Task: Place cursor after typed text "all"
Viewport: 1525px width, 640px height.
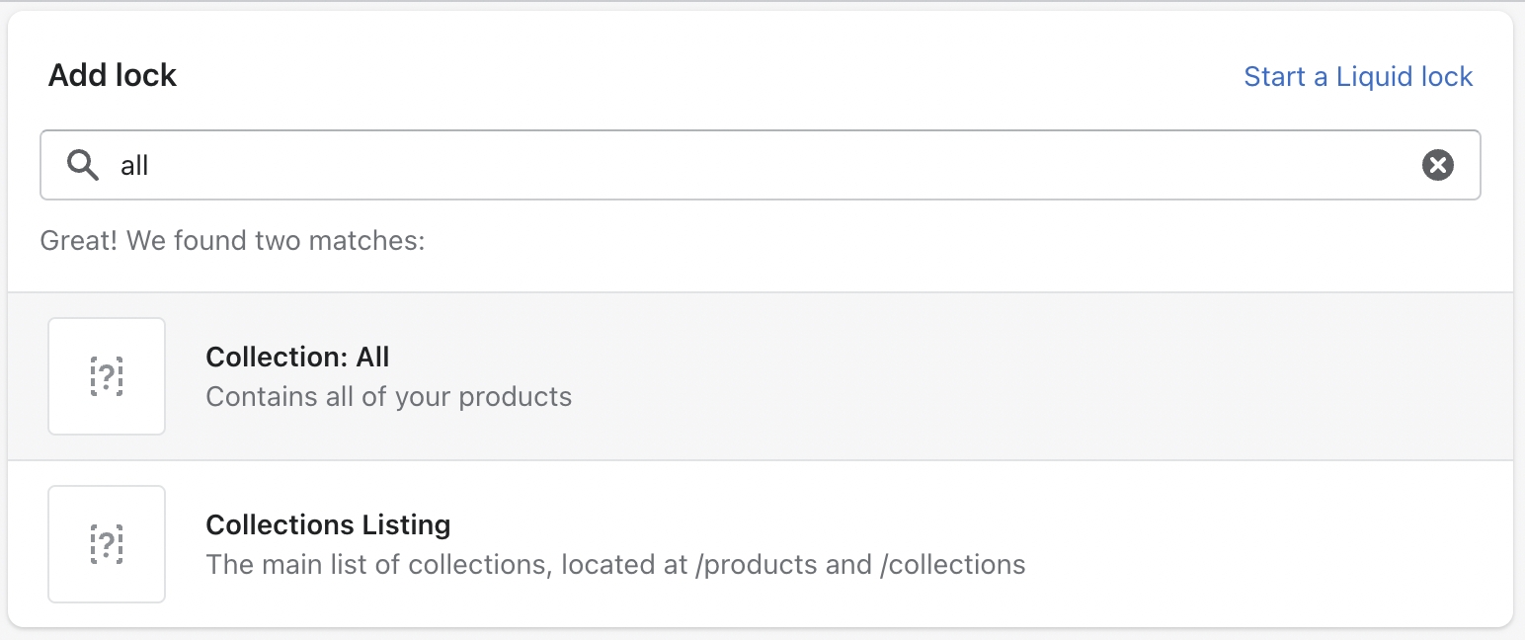Action: click(x=150, y=165)
